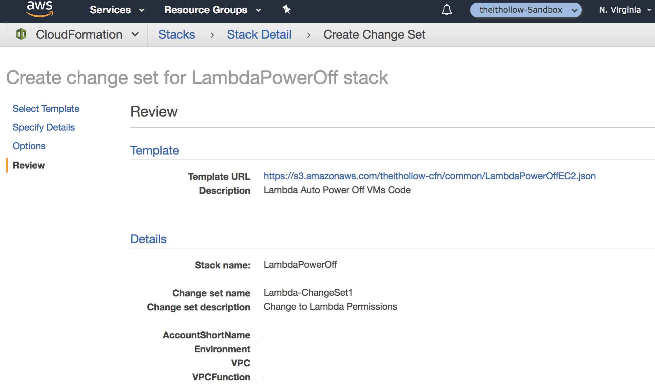The height and width of the screenshot is (389, 655).
Task: Open the notifications bell
Action: pyautogui.click(x=447, y=10)
